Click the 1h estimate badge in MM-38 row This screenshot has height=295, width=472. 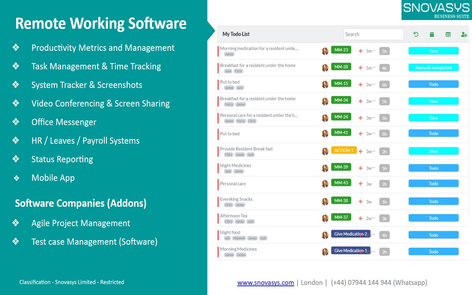click(x=384, y=202)
